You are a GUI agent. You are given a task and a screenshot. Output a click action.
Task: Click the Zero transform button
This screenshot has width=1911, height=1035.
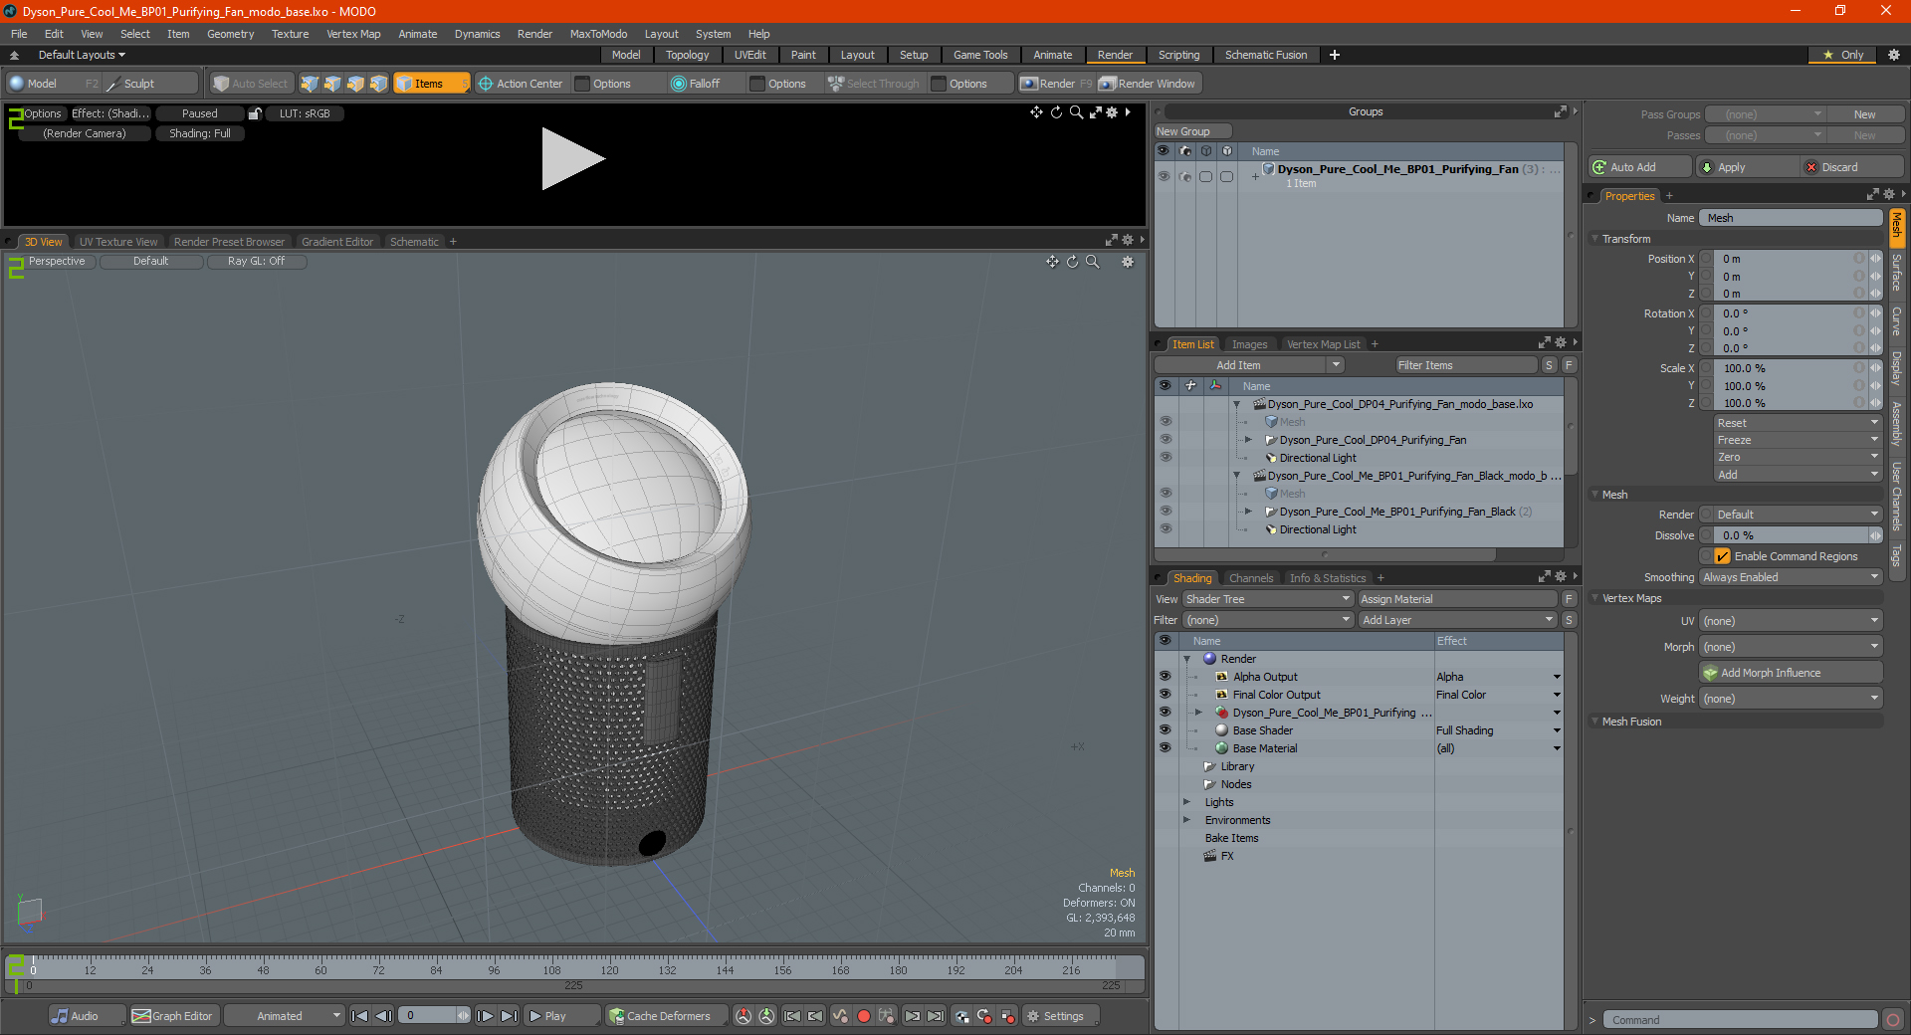[x=1798, y=457]
